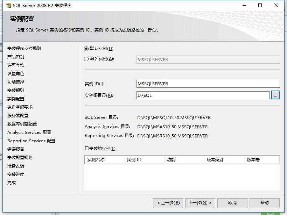Select Reporting Services 配置 step
Image resolution: width=287 pixels, height=215 pixels.
tap(31, 141)
